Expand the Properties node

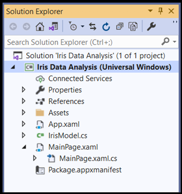(23, 90)
